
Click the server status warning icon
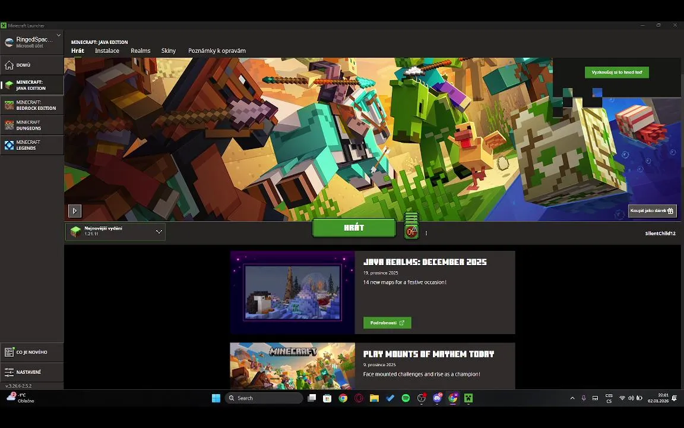point(411,231)
